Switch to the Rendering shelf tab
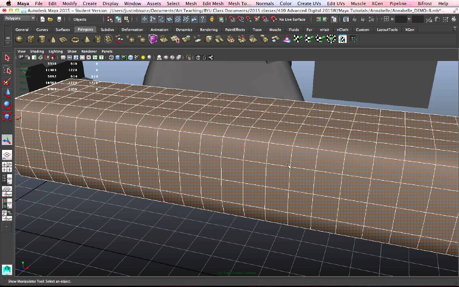This screenshot has width=459, height=287. (x=209, y=29)
